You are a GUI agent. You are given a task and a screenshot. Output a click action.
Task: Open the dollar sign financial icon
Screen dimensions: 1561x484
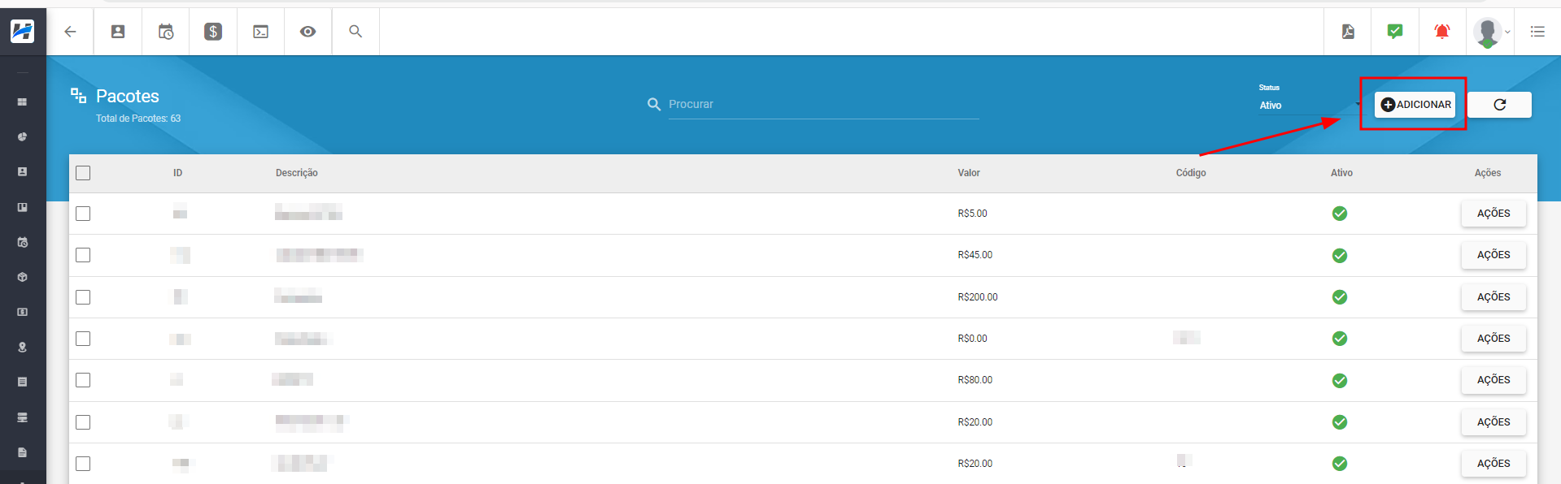pos(213,32)
